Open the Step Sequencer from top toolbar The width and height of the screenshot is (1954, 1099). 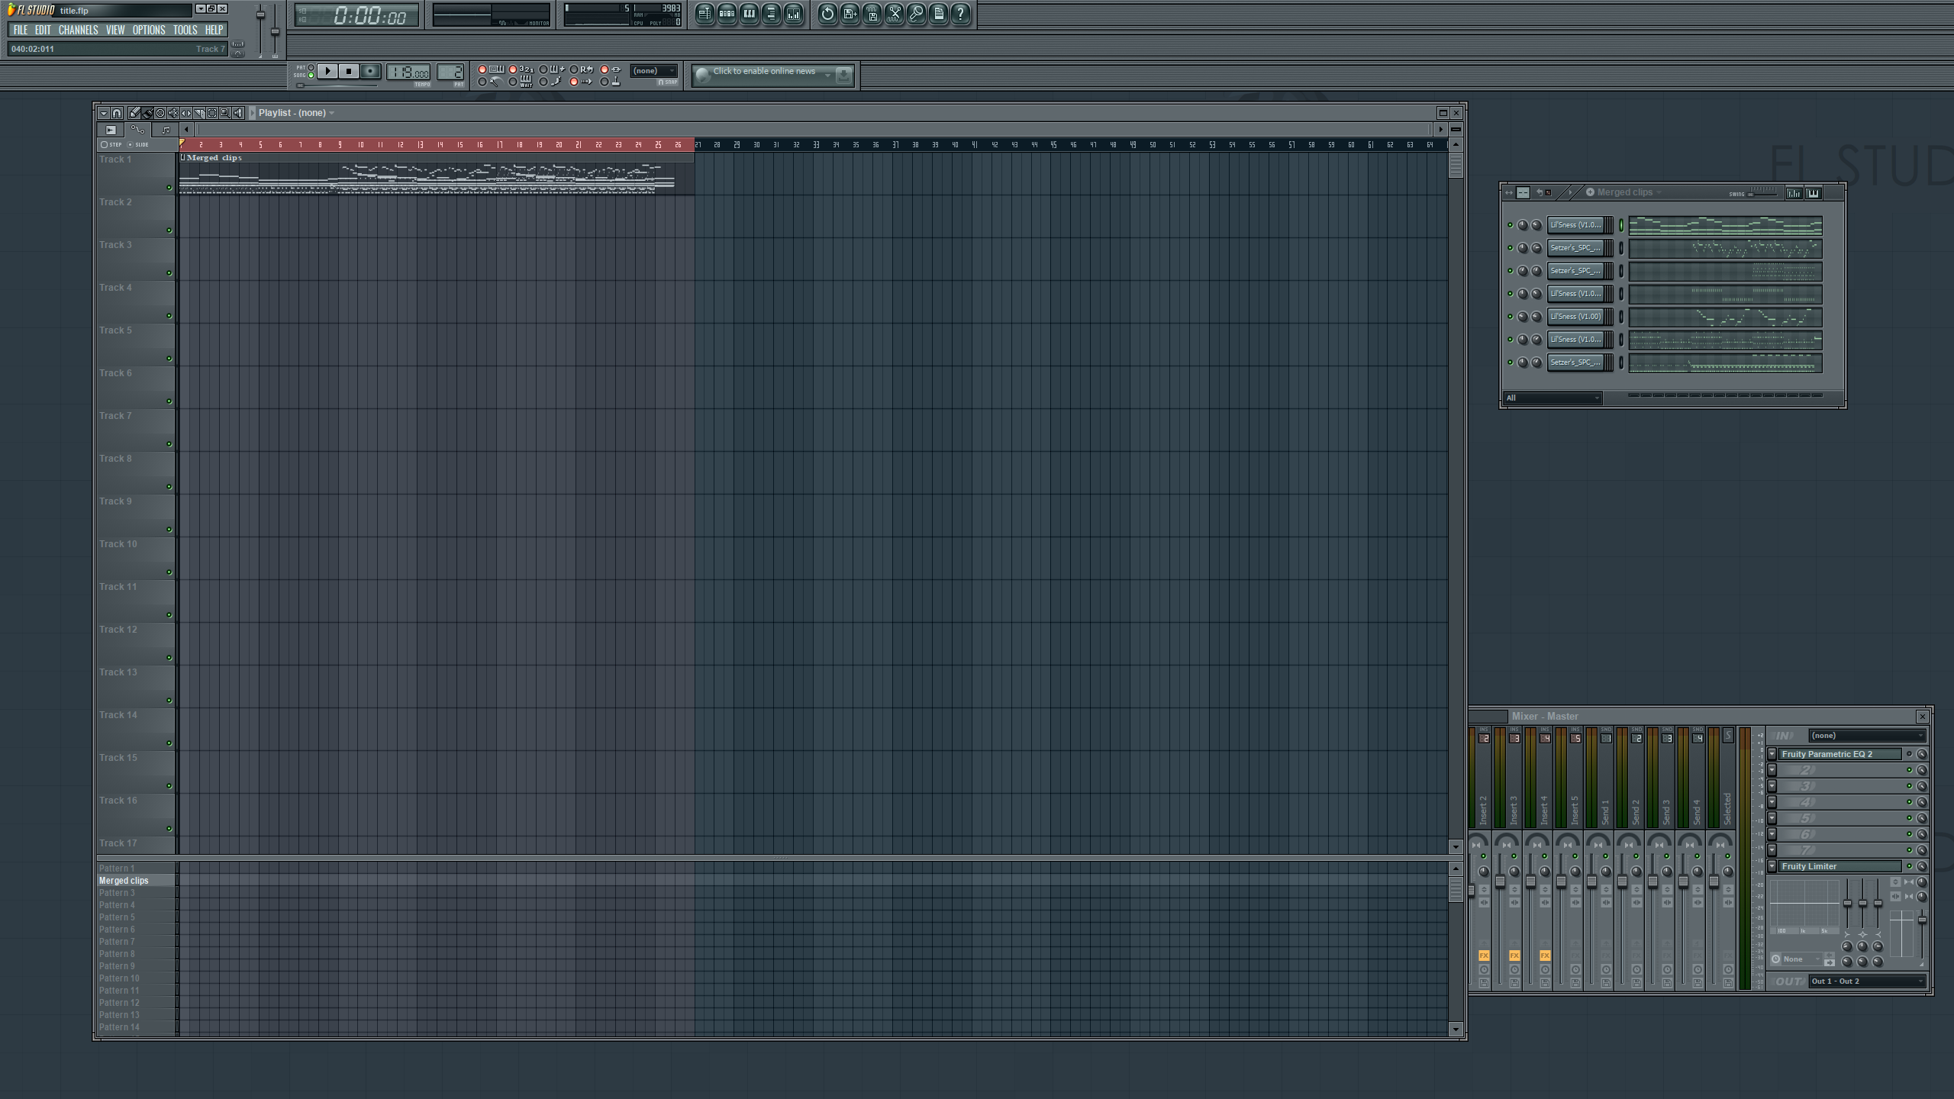[727, 14]
